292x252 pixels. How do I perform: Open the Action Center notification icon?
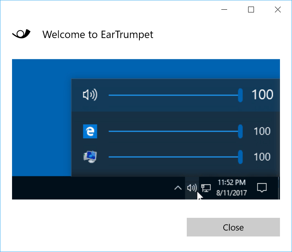point(262,188)
